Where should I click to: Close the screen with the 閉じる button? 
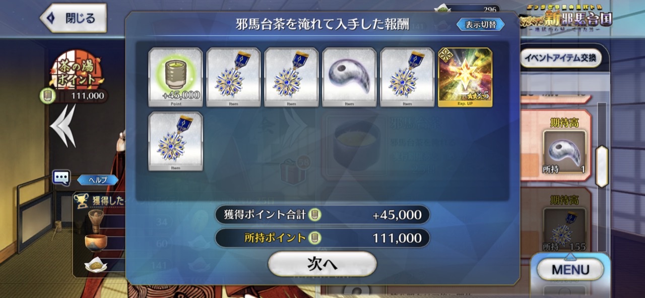[x=74, y=18]
